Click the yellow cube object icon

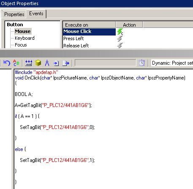tap(38, 63)
